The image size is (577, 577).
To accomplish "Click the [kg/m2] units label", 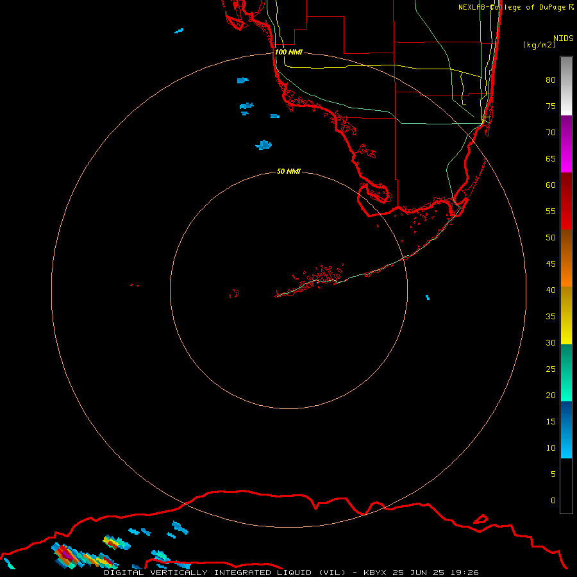I will [x=539, y=45].
